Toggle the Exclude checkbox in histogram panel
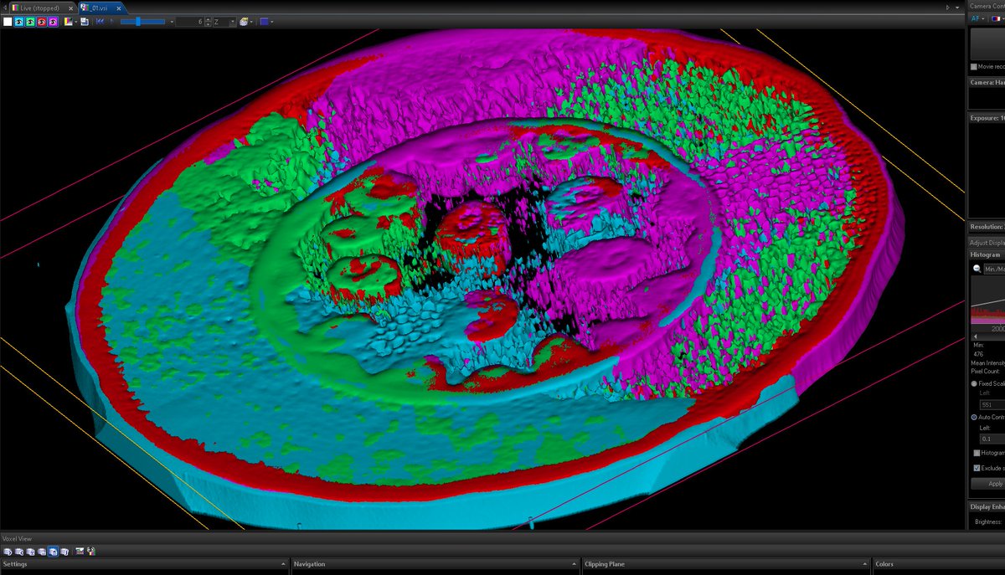 [x=977, y=468]
